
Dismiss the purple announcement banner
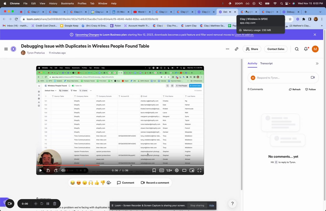click(x=315, y=35)
